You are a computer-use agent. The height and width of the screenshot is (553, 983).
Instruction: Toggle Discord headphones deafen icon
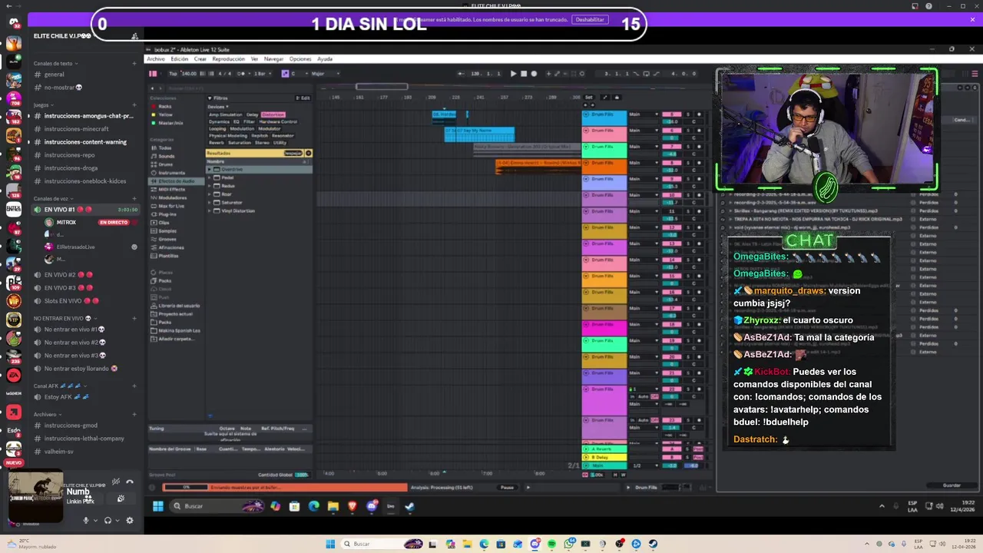click(x=108, y=521)
